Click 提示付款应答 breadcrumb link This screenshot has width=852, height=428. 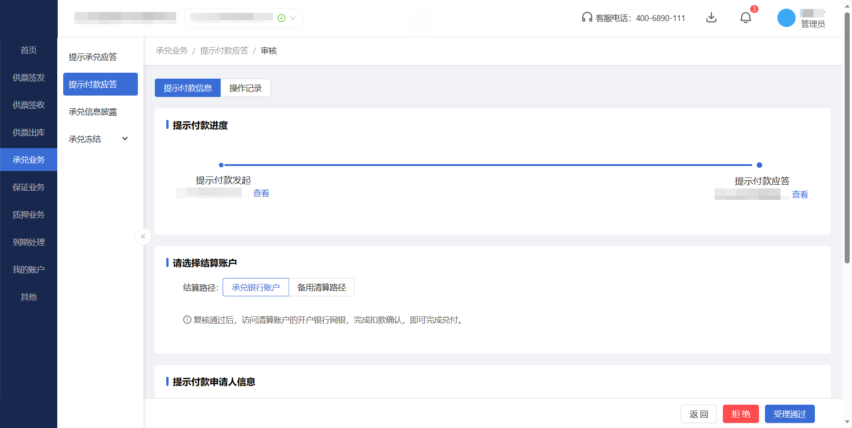tap(224, 50)
